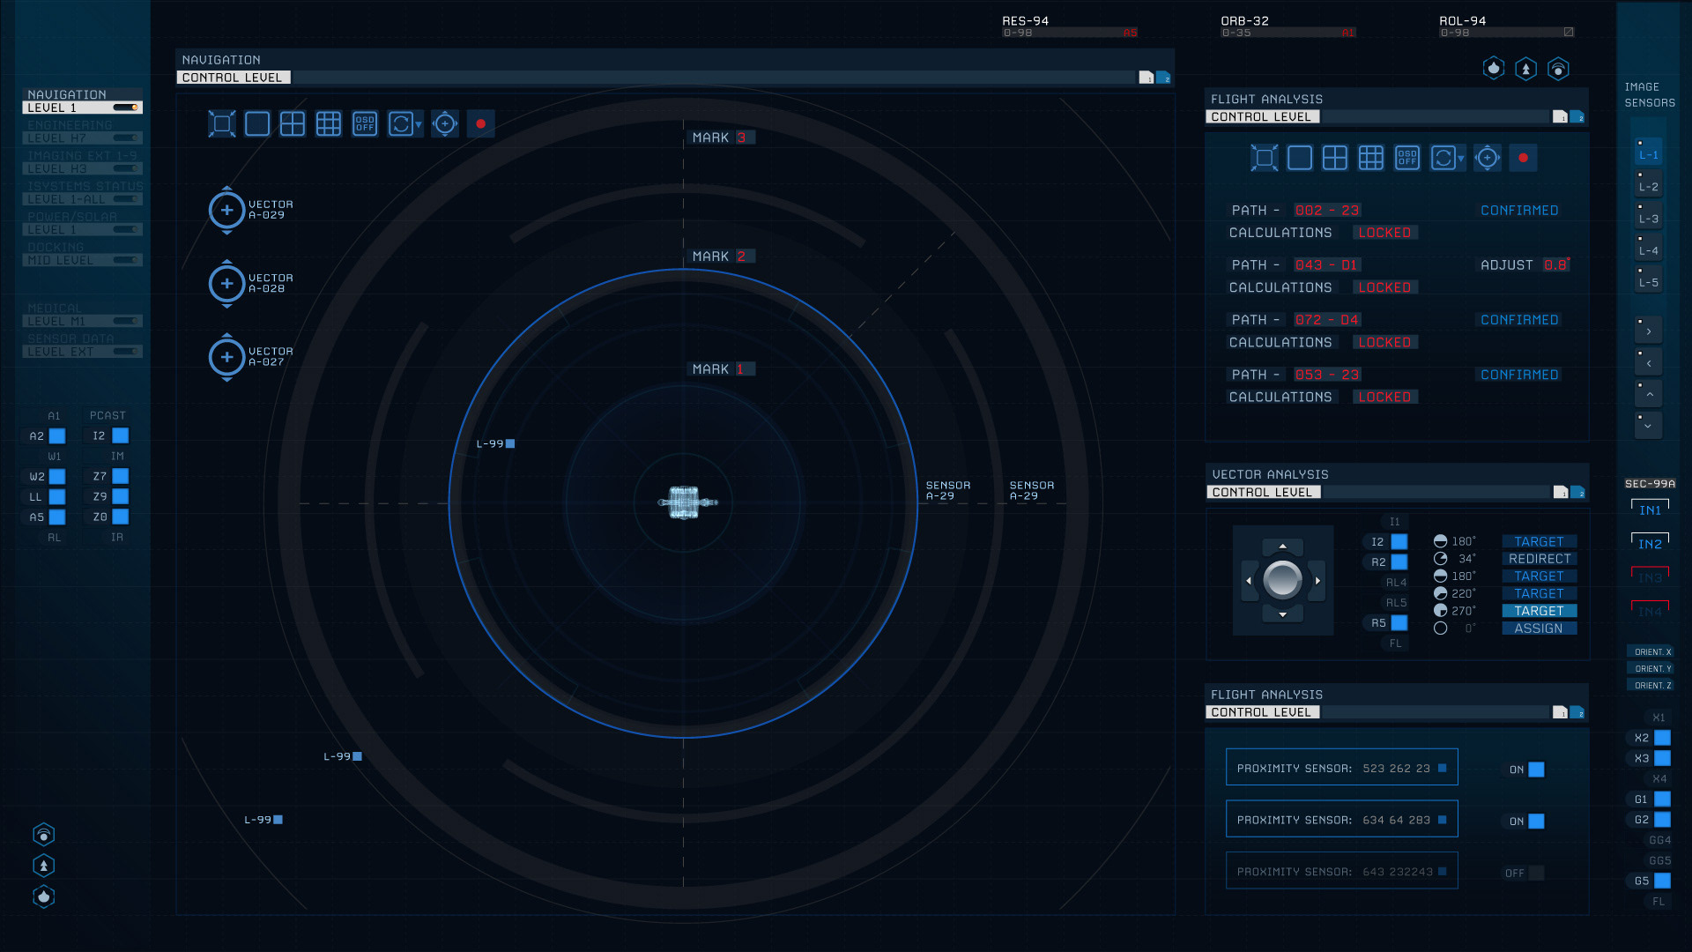This screenshot has height=952, width=1692.
Task: Select single frame view in Flight Analysis toolbar
Action: click(1300, 158)
